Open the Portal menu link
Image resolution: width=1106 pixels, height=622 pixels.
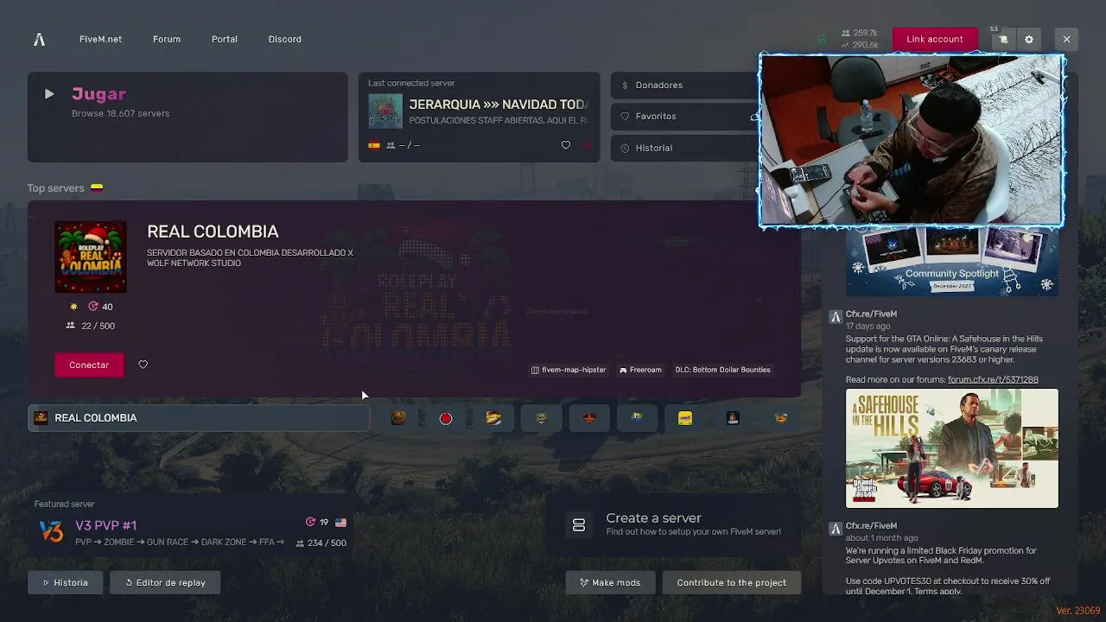click(x=225, y=39)
